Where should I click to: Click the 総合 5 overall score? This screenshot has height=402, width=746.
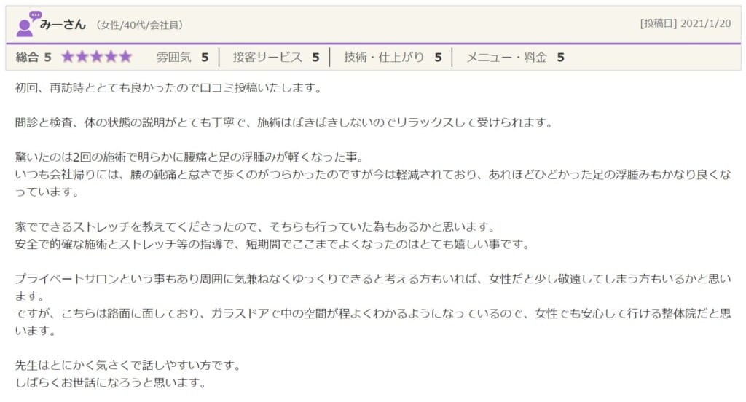(x=33, y=57)
